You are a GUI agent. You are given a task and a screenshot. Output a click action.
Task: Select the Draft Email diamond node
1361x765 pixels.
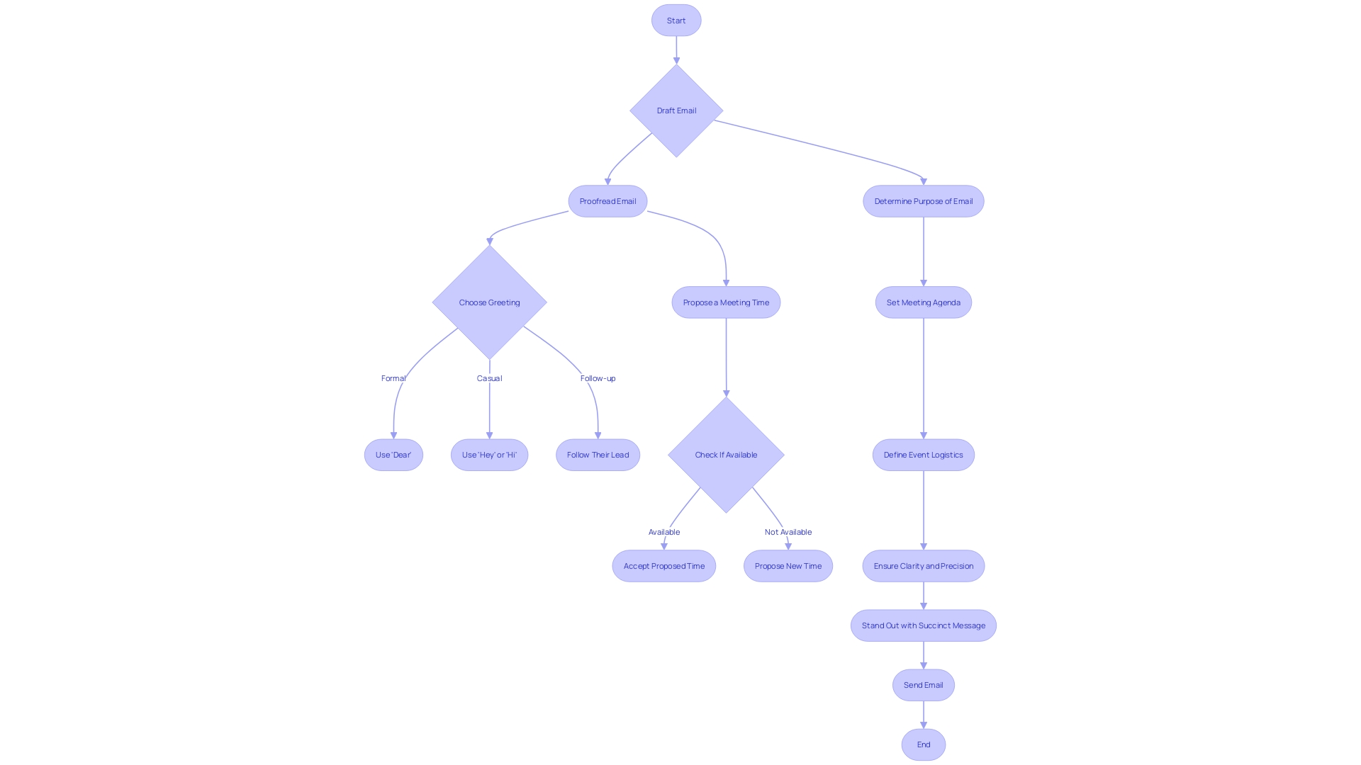676,109
